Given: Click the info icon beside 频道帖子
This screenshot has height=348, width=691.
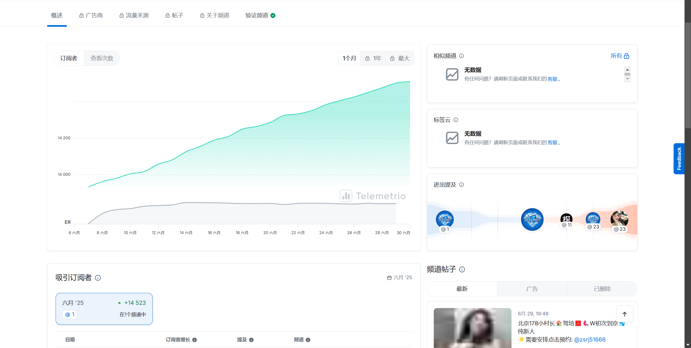Looking at the screenshot, I should click(462, 269).
